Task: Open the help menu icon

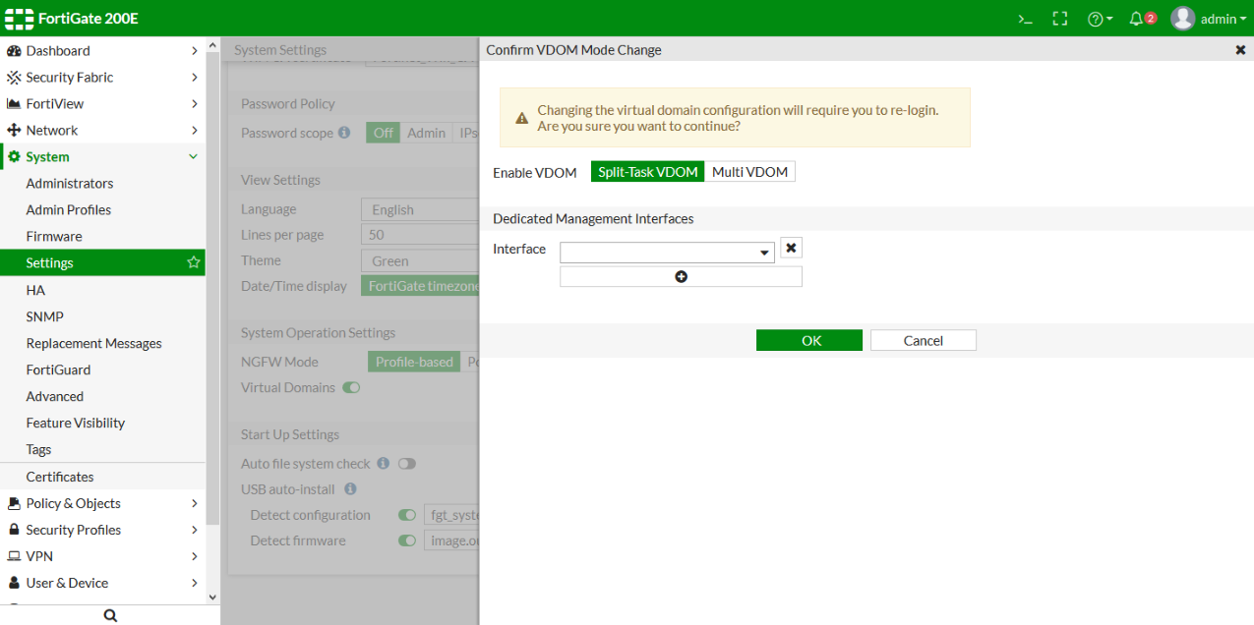Action: [x=1097, y=18]
